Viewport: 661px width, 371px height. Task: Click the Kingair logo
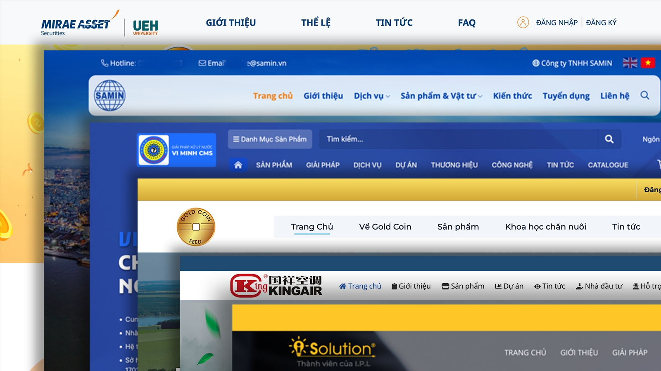pyautogui.click(x=276, y=285)
